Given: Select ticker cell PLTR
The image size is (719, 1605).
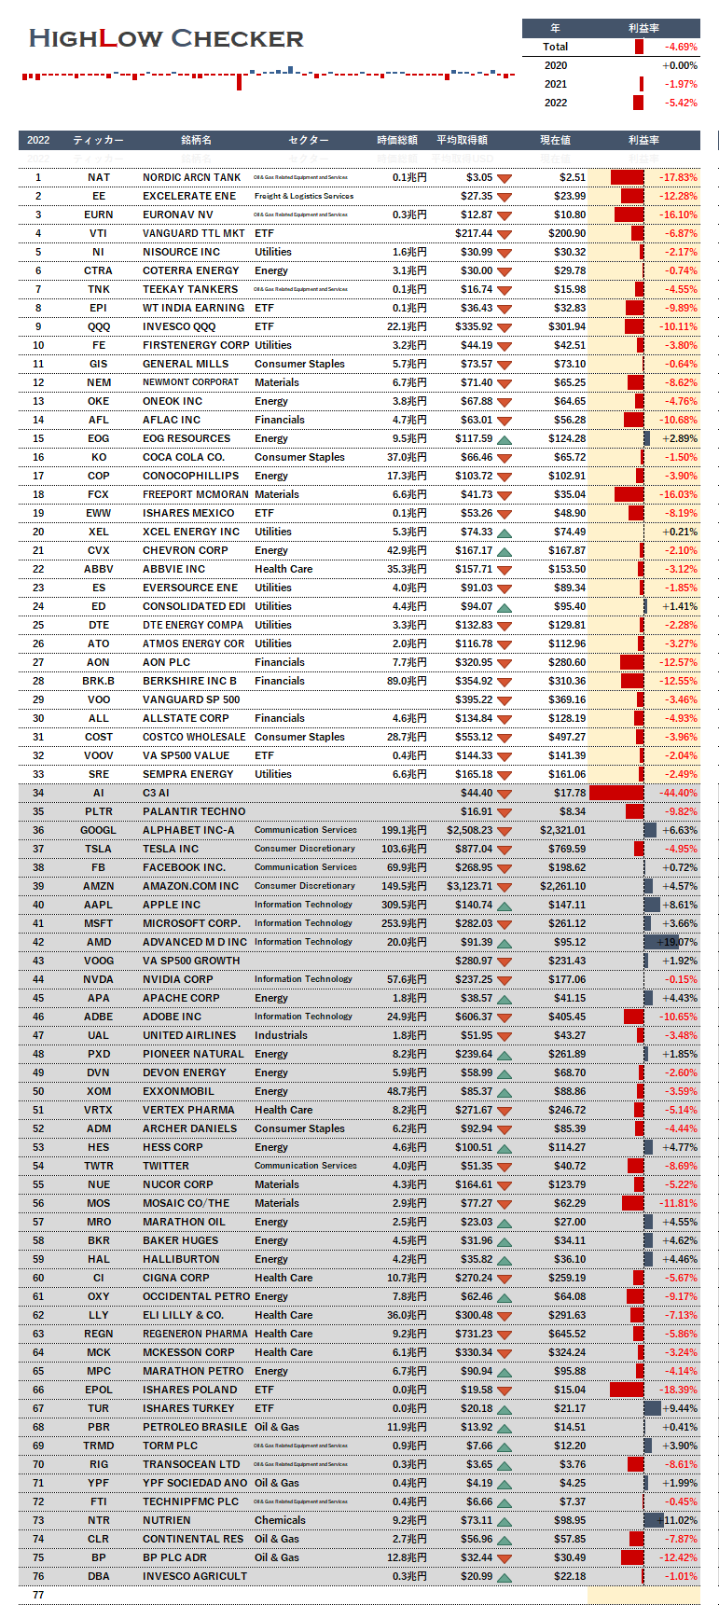Looking at the screenshot, I should click(99, 811).
